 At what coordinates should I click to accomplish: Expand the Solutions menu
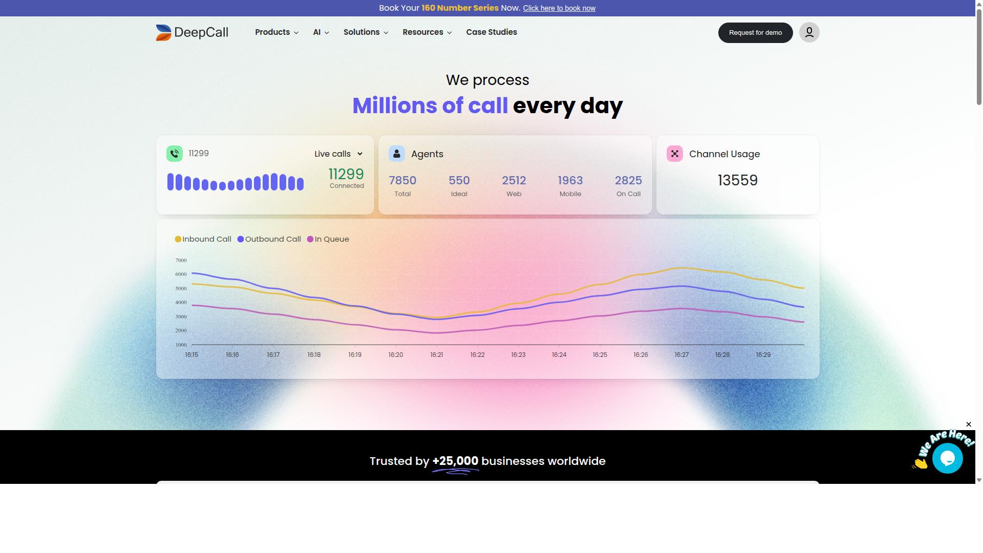[366, 32]
